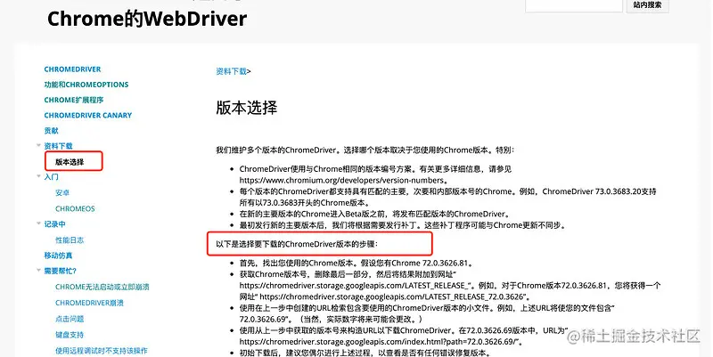713x357 pixels.
Task: Click the bullet about Chrome进入Beta版之前
Action: (x=373, y=214)
